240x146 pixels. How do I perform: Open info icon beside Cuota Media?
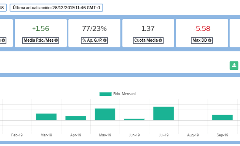pyautogui.click(x=160, y=40)
